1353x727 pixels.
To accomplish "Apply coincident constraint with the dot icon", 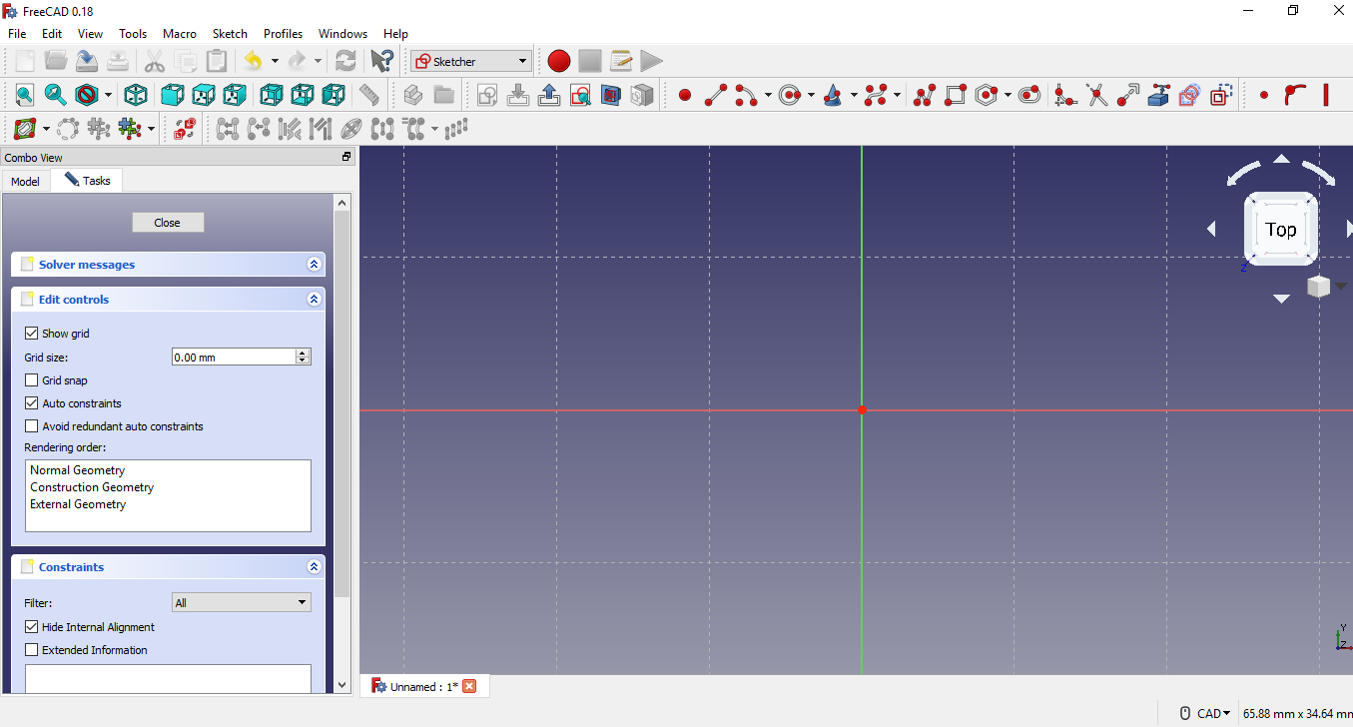I will click(x=1264, y=95).
